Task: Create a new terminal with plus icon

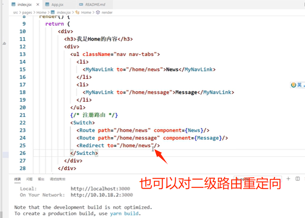Action: point(288,179)
